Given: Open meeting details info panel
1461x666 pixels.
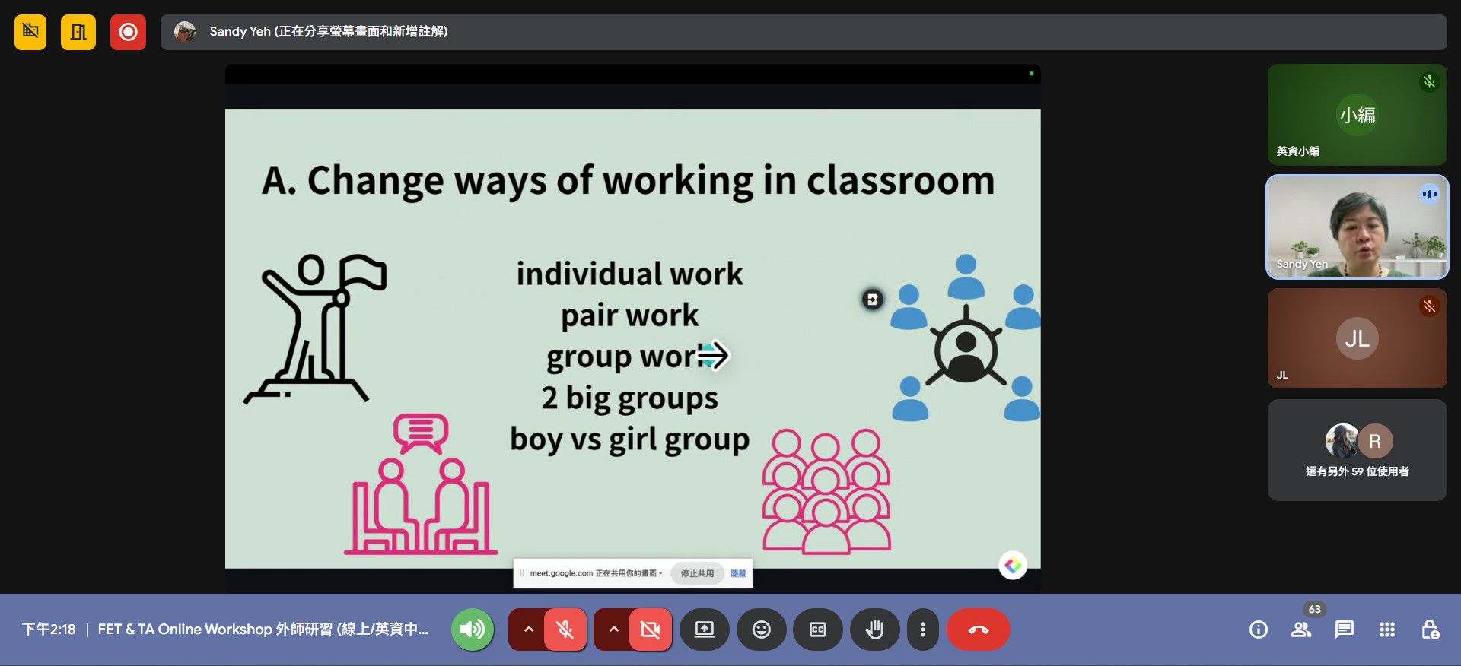Looking at the screenshot, I should (1259, 630).
